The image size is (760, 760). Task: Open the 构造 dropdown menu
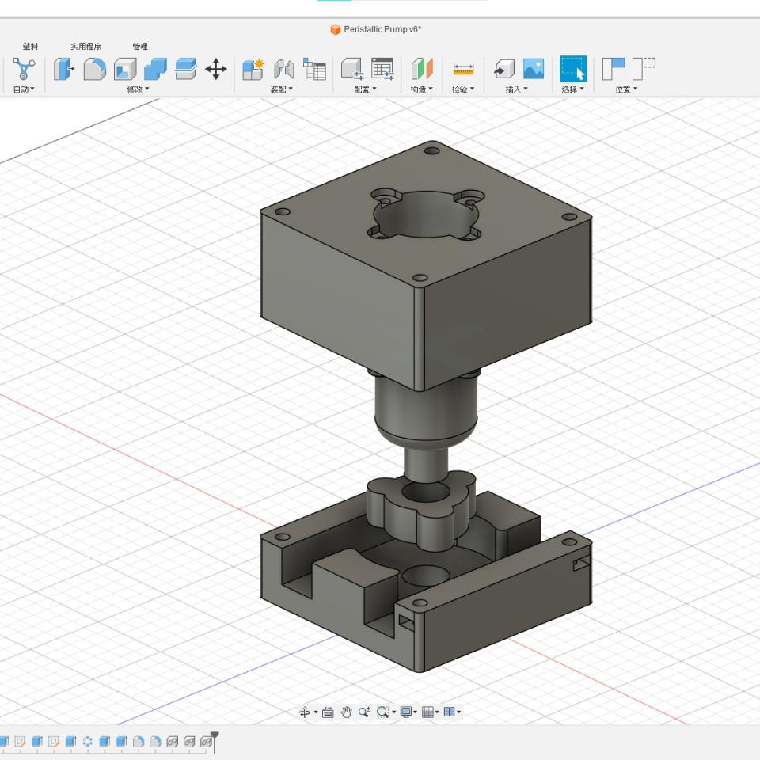(422, 89)
